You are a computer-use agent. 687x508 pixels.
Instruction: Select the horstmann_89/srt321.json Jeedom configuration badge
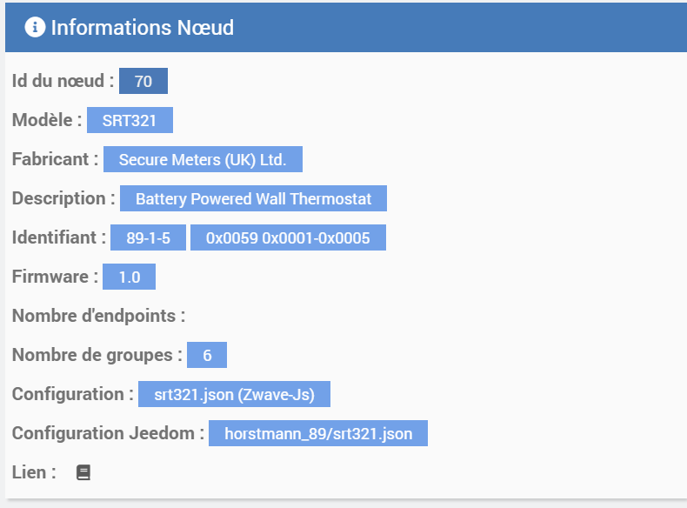pyautogui.click(x=318, y=433)
